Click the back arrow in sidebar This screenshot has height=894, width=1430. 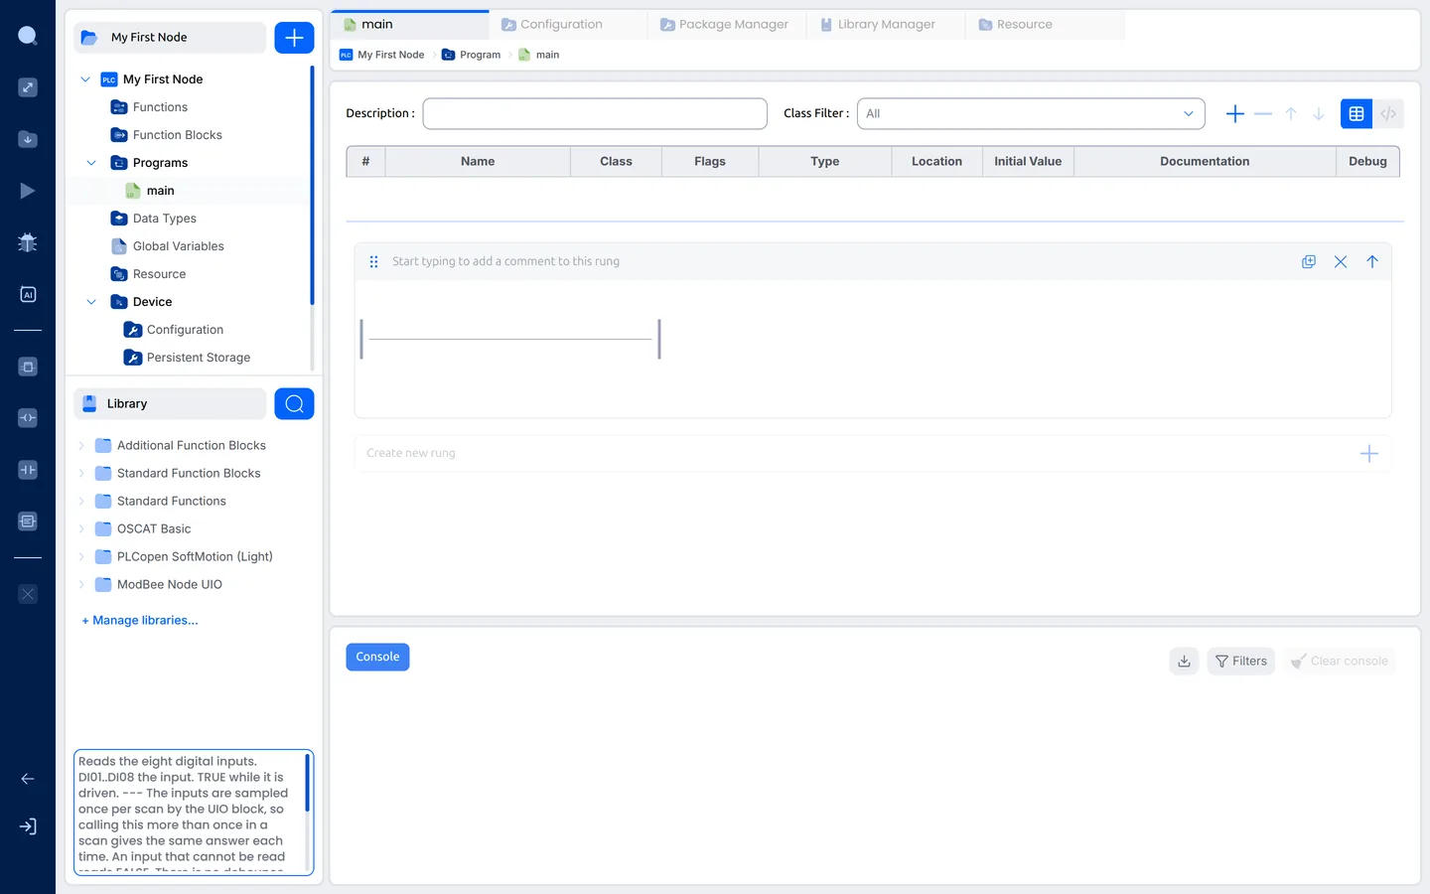pos(28,779)
